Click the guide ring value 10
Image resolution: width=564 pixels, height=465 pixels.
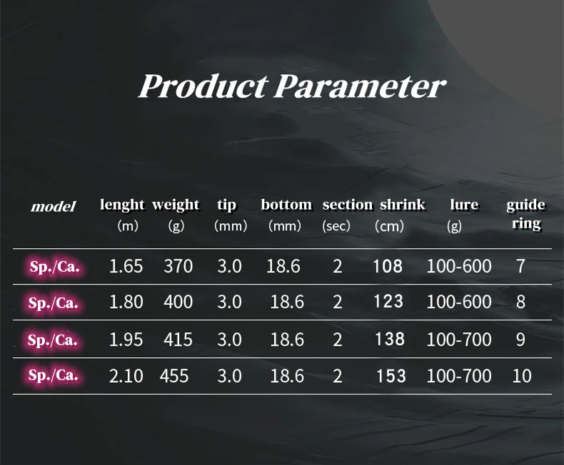coord(522,375)
